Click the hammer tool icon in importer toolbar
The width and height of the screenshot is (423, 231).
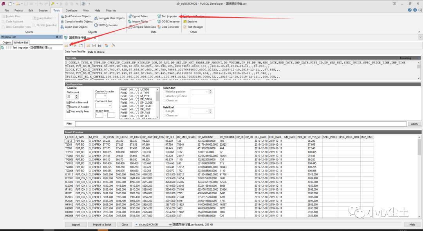pos(113,45)
